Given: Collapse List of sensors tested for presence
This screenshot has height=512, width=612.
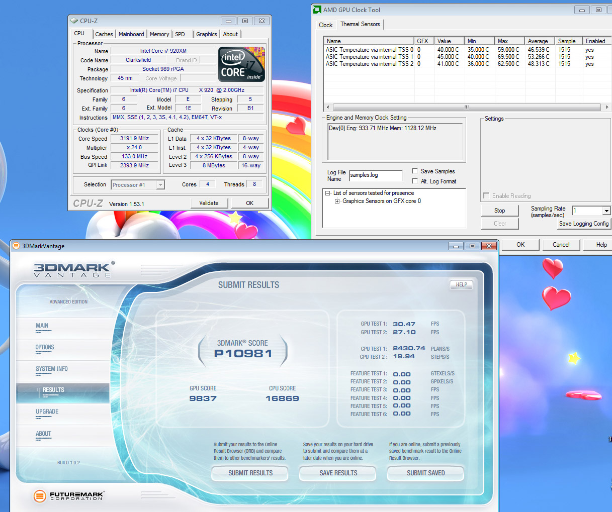Looking at the screenshot, I should coord(328,193).
